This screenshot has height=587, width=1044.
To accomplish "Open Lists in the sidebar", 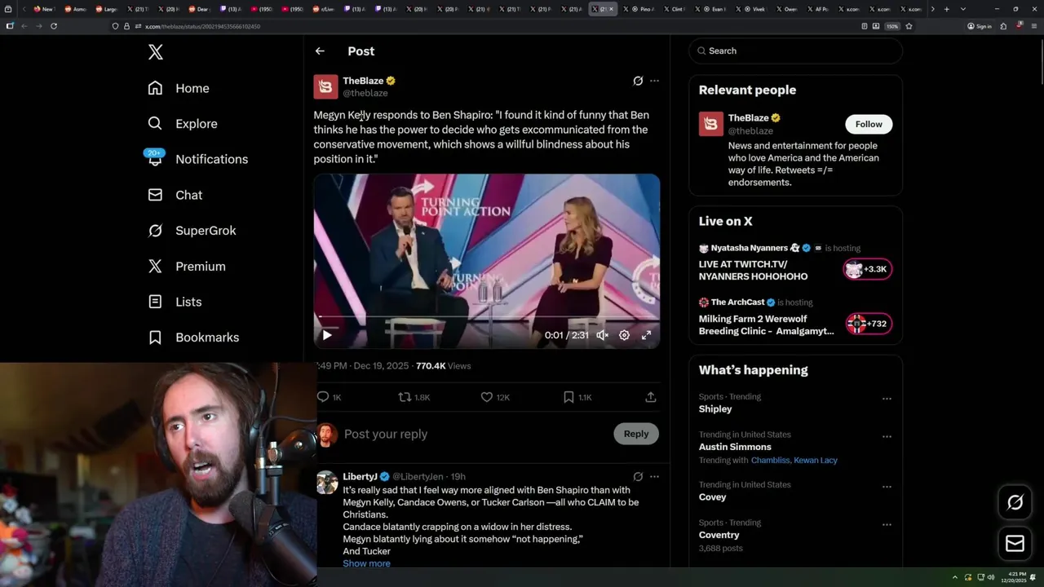I will (175, 302).
